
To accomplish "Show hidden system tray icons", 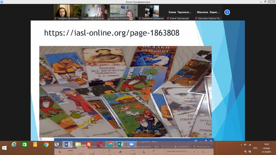I will pos(241,145).
